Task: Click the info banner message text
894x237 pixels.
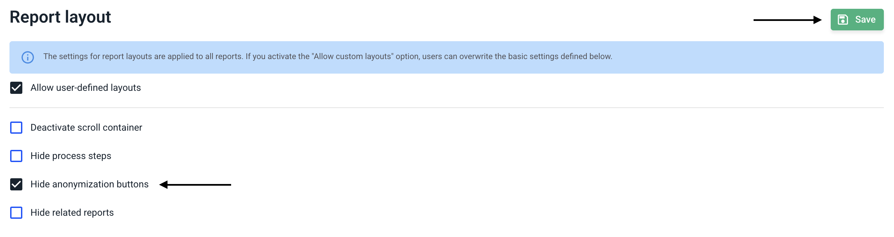Action: pyautogui.click(x=243, y=56)
